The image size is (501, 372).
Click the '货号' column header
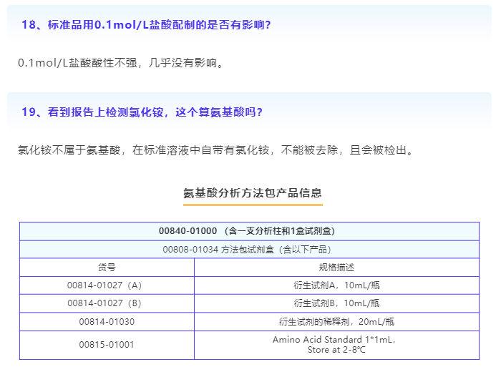[107, 267]
